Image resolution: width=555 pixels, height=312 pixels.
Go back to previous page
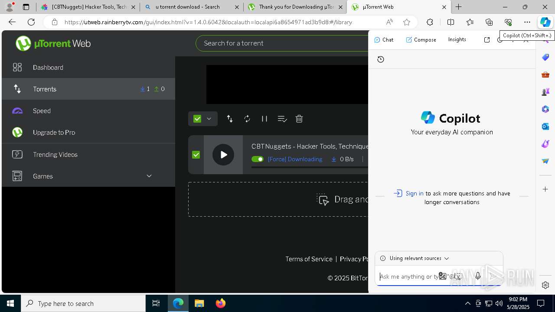(x=12, y=22)
